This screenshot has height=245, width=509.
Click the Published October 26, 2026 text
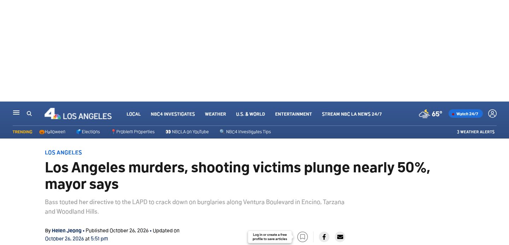pyautogui.click(x=117, y=231)
